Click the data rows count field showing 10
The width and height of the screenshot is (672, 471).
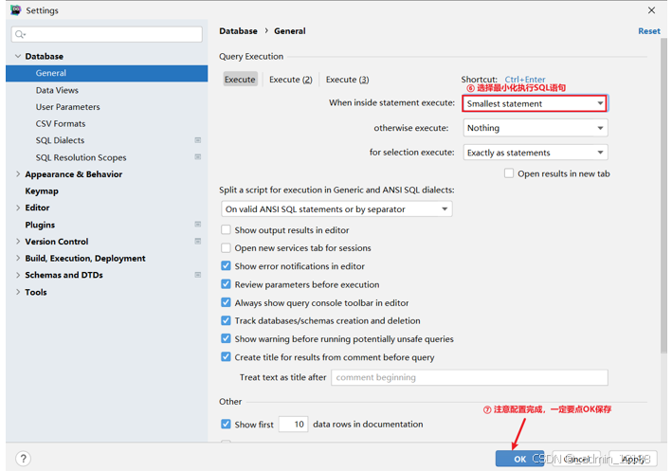293,425
